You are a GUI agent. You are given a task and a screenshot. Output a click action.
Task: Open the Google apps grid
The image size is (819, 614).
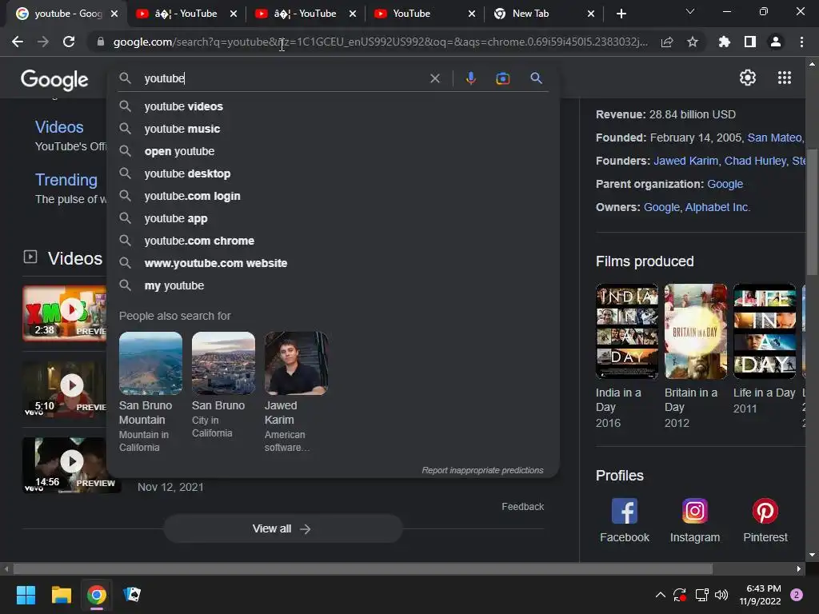point(785,78)
